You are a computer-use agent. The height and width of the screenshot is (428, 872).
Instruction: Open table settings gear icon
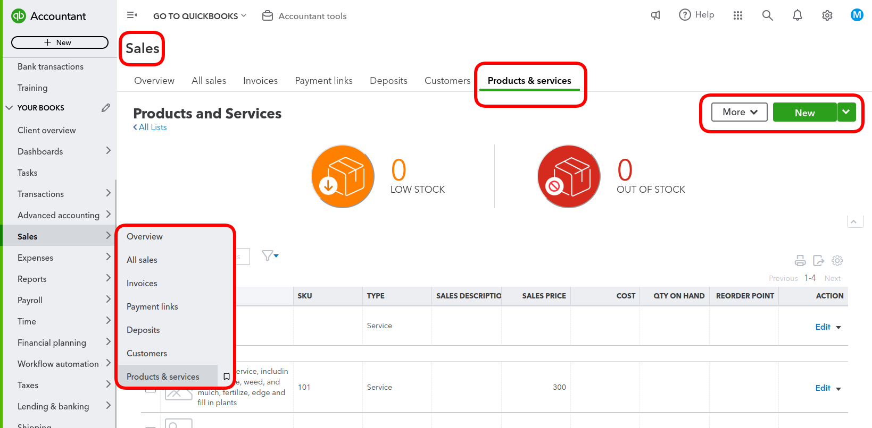click(837, 260)
